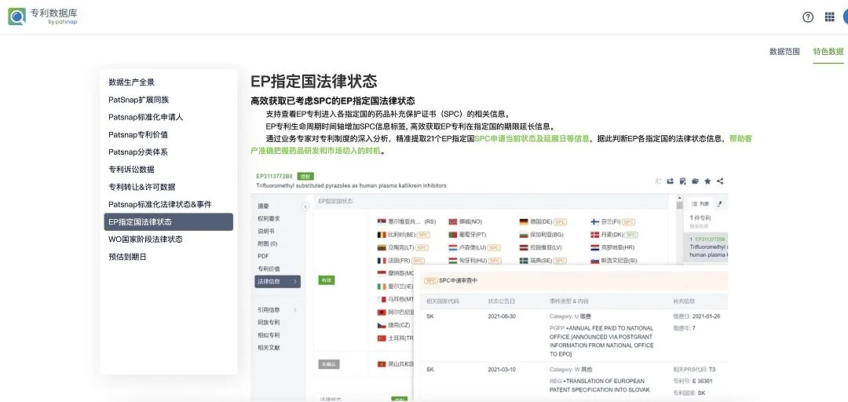Switch to the 列表 list view tab
848x402 pixels.
tap(700, 204)
